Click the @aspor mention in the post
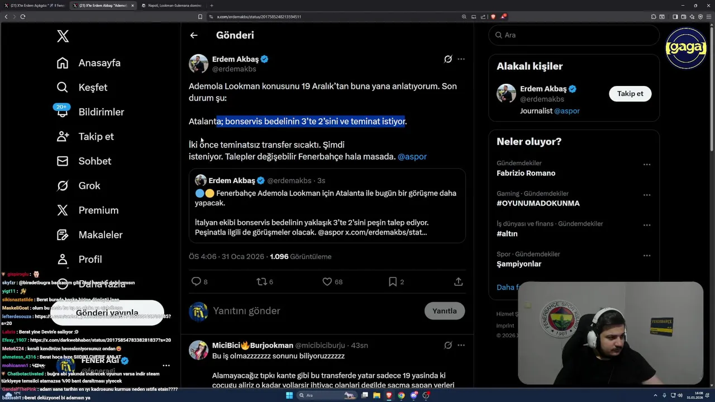The height and width of the screenshot is (402, 715). pyautogui.click(x=412, y=157)
